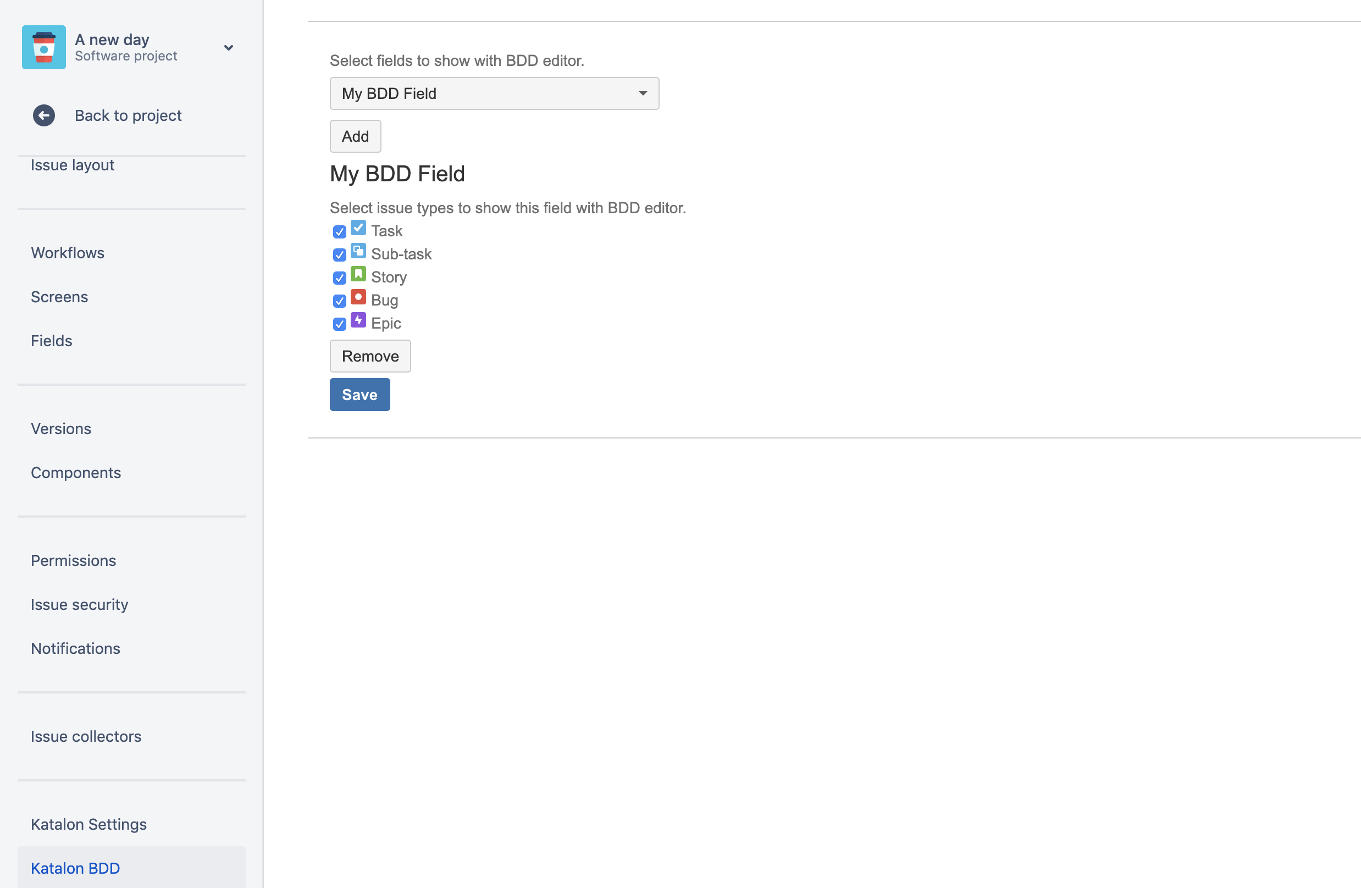The height and width of the screenshot is (888, 1361).
Task: Click the Katalon BDD sidebar icon
Action: [x=75, y=868]
